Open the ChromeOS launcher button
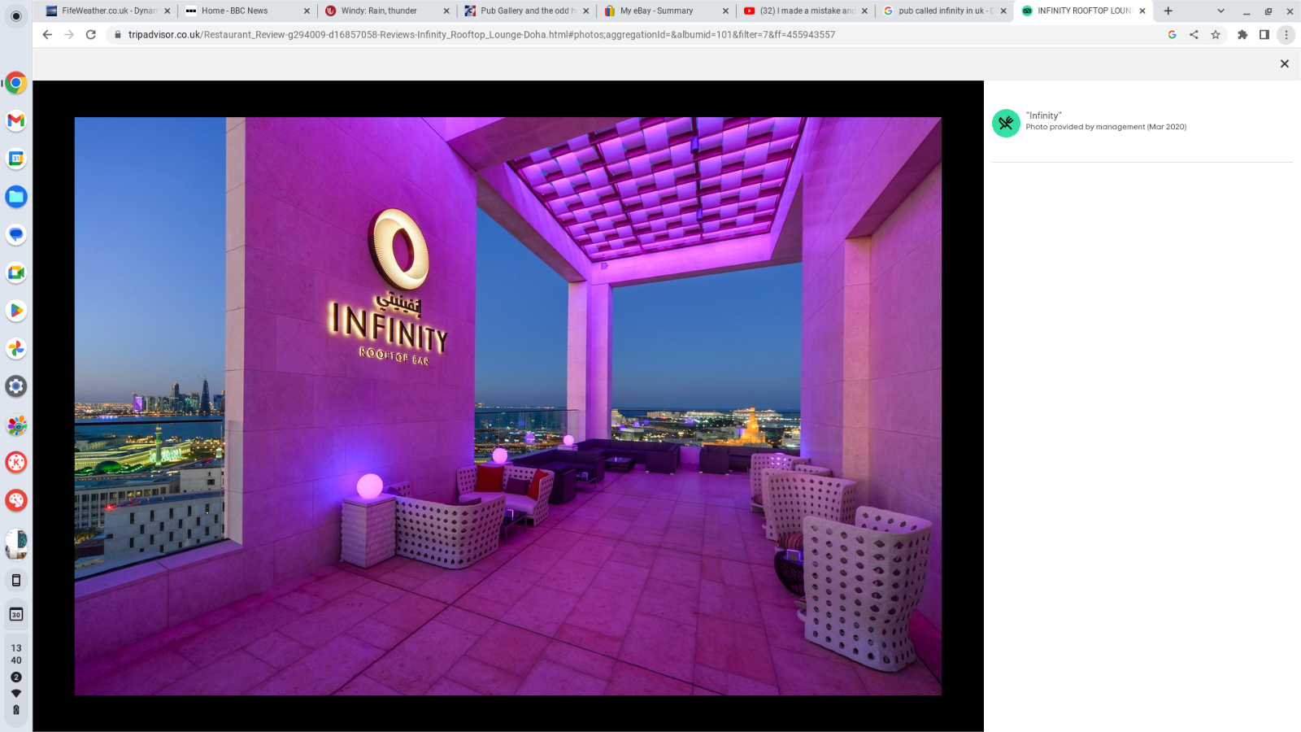Screen dimensions: 1301x732 tap(16, 16)
